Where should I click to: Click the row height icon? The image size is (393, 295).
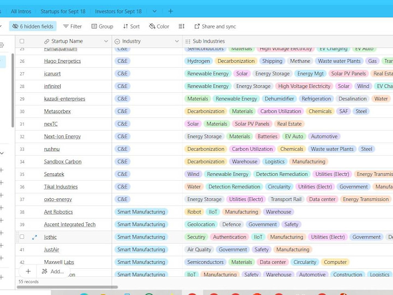coord(181,26)
